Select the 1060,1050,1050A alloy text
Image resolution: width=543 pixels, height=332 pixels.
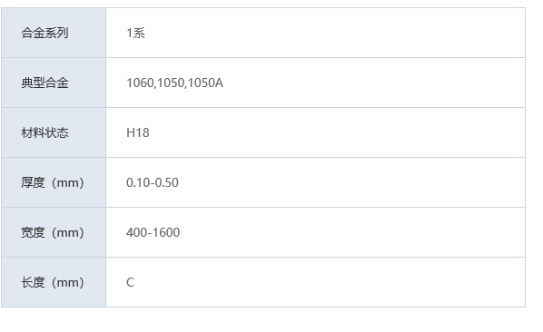175,83
